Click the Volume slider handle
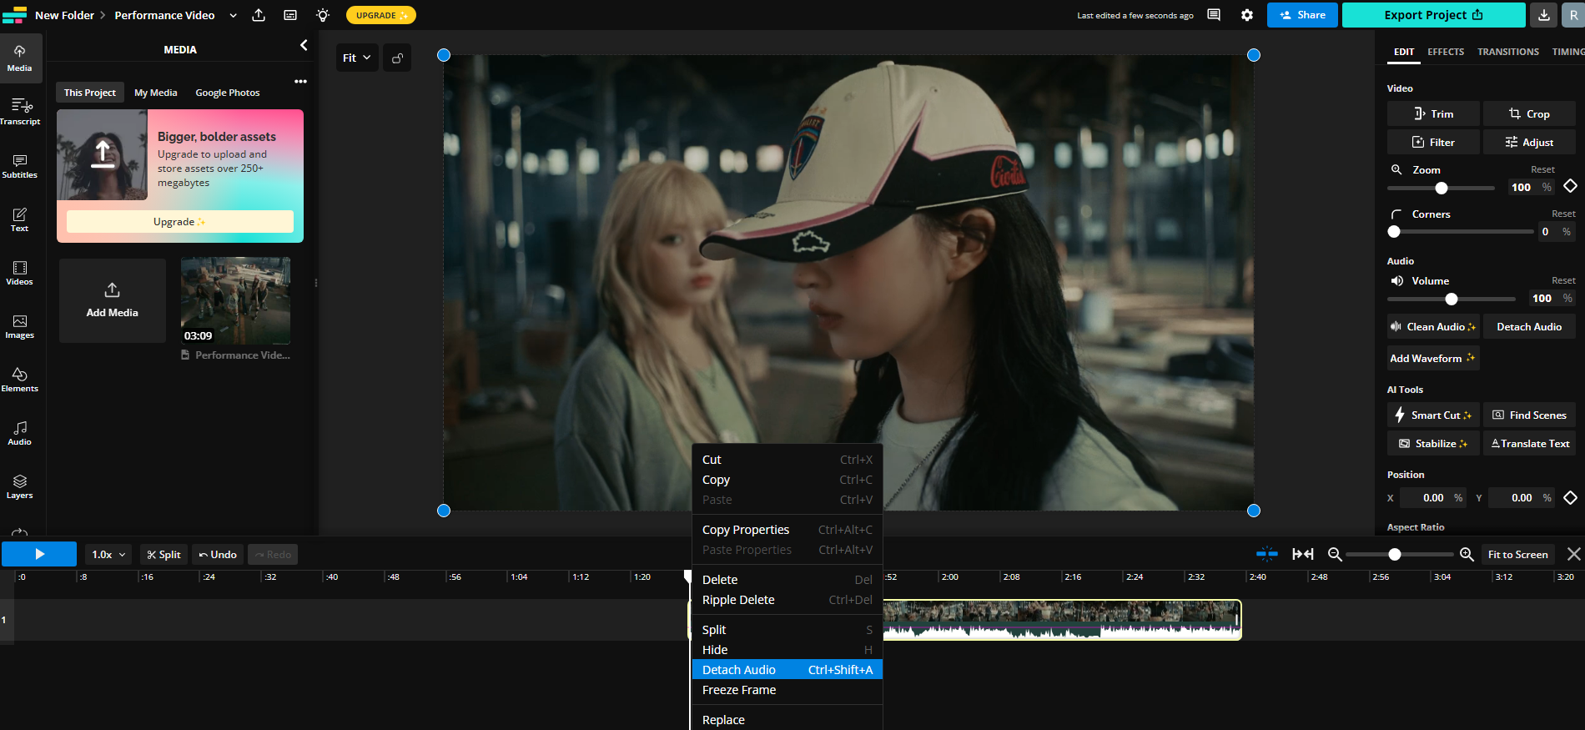Viewport: 1585px width, 730px height. [1452, 299]
